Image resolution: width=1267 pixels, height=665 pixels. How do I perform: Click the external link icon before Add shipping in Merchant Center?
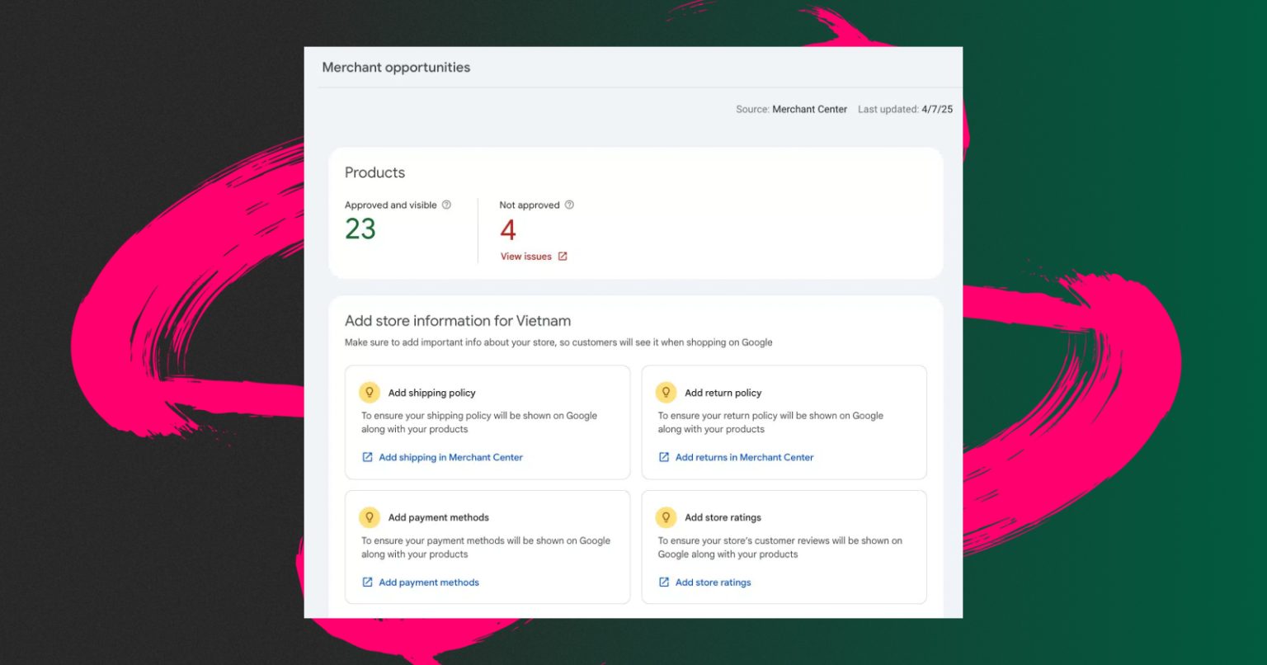point(368,457)
